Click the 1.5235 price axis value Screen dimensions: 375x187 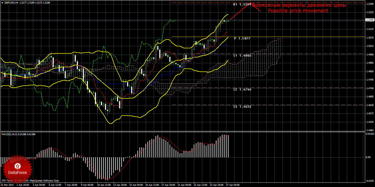[369, 12]
